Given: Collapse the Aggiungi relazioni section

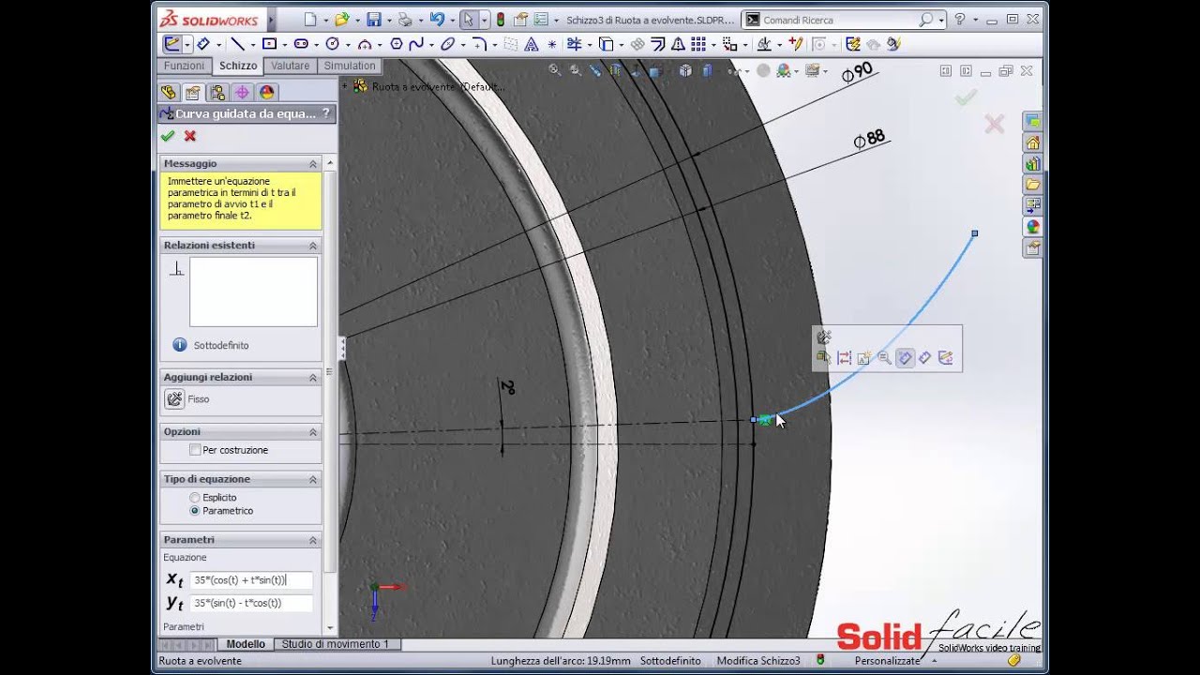Looking at the screenshot, I should click(313, 377).
